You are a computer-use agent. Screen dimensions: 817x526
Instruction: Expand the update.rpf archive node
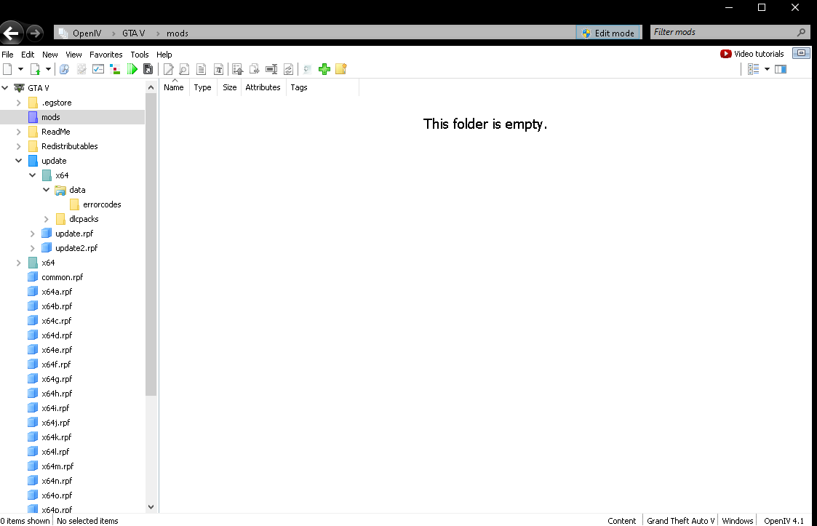32,234
